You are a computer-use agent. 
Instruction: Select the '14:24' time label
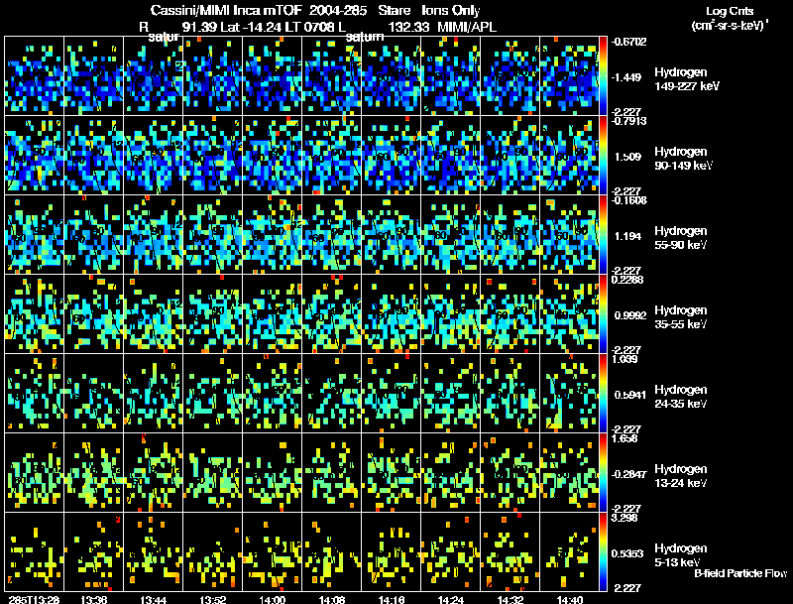(451, 599)
